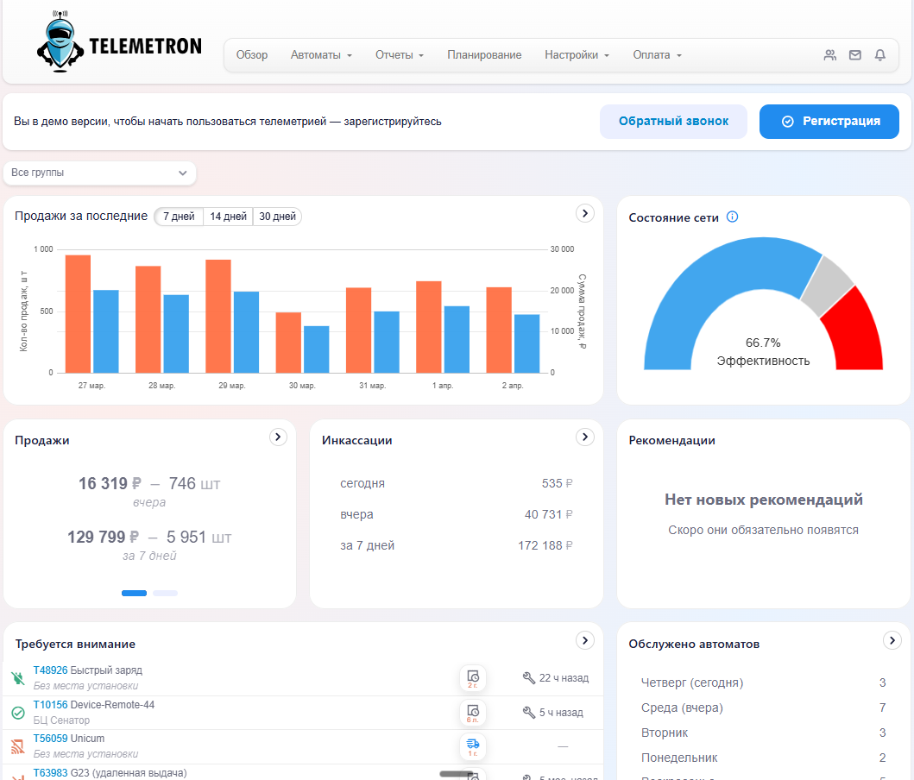Open device link T48926

(x=50, y=670)
